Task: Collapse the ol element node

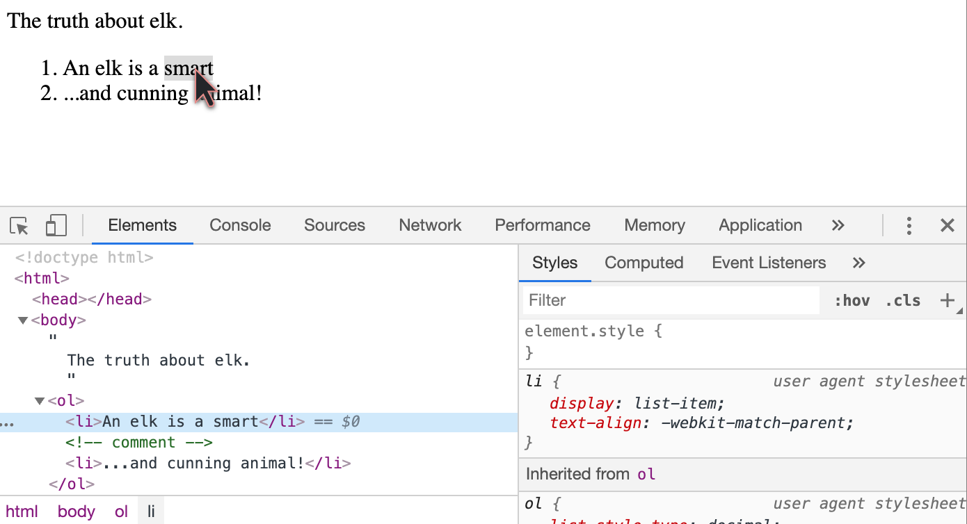Action: pos(40,401)
